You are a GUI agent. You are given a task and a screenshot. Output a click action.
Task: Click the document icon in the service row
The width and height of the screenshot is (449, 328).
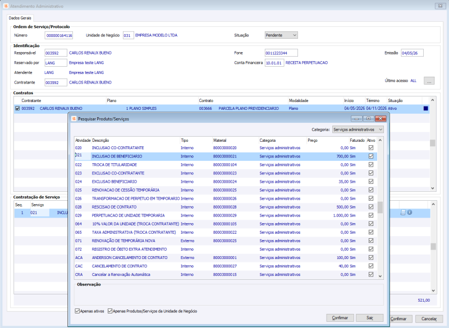coord(403,212)
